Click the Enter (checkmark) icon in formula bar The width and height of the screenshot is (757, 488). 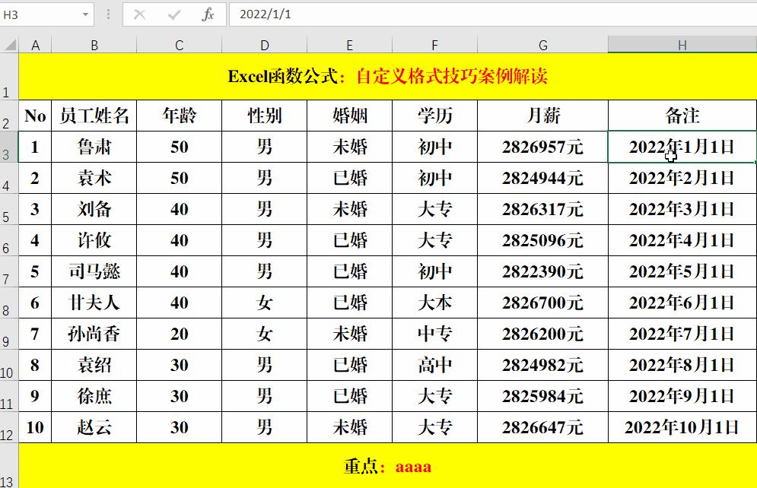[x=173, y=14]
